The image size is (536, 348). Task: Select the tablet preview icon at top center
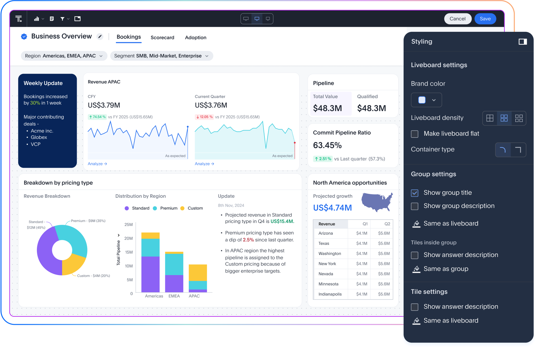click(257, 18)
